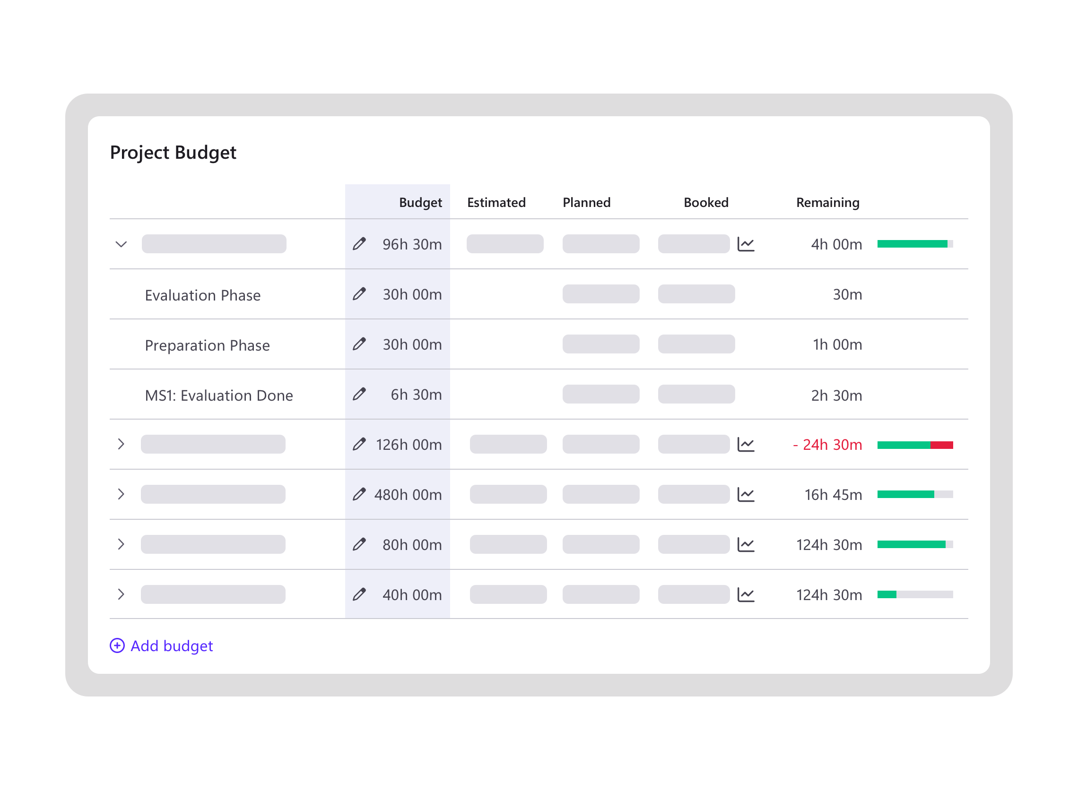Click the Remaining column header
Screen dimensions: 1078x808
pos(827,203)
